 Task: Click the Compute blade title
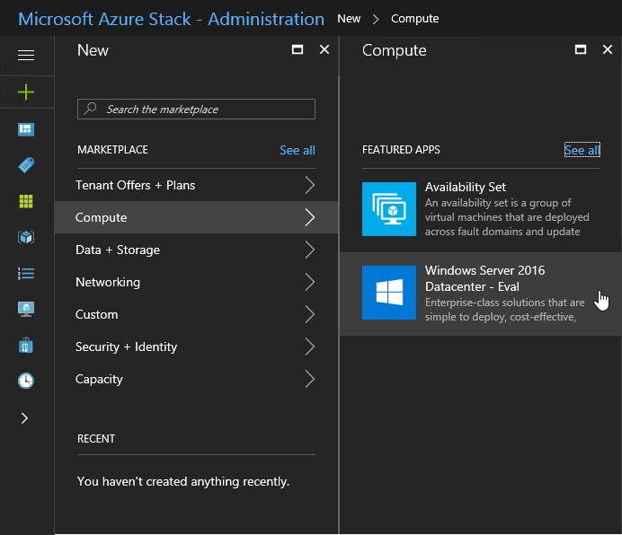(395, 51)
